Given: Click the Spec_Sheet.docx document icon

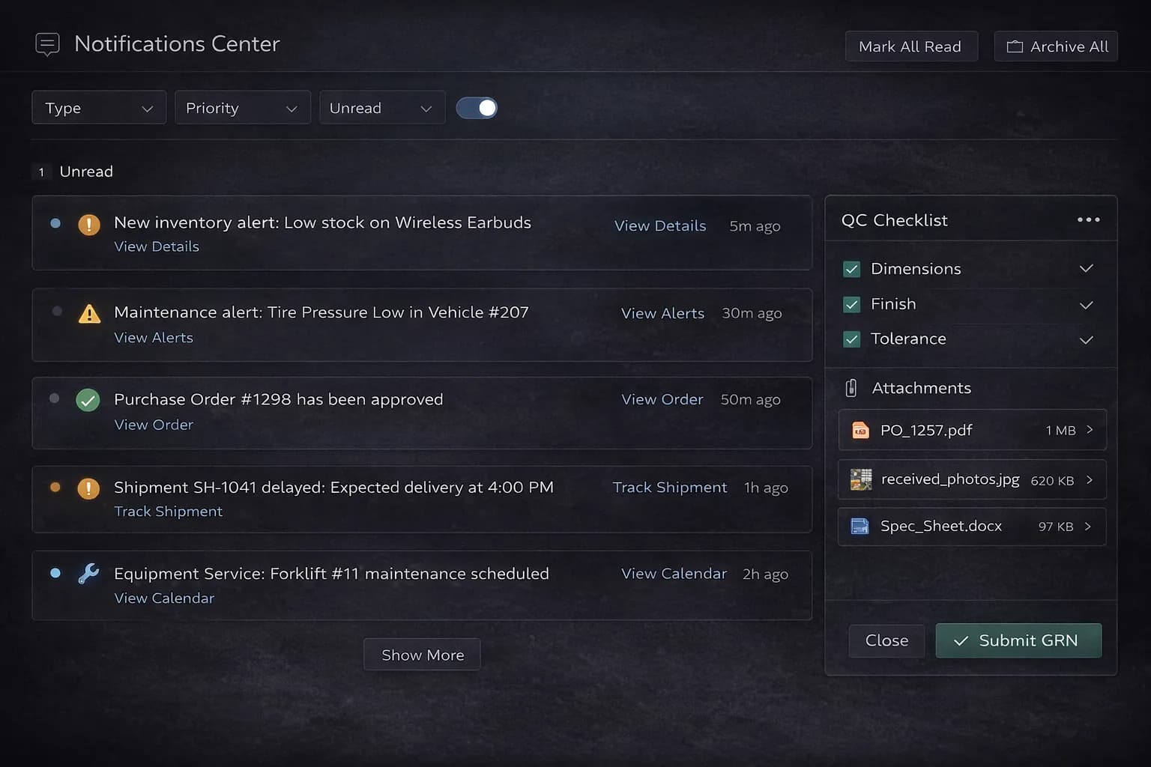Looking at the screenshot, I should click(x=860, y=527).
